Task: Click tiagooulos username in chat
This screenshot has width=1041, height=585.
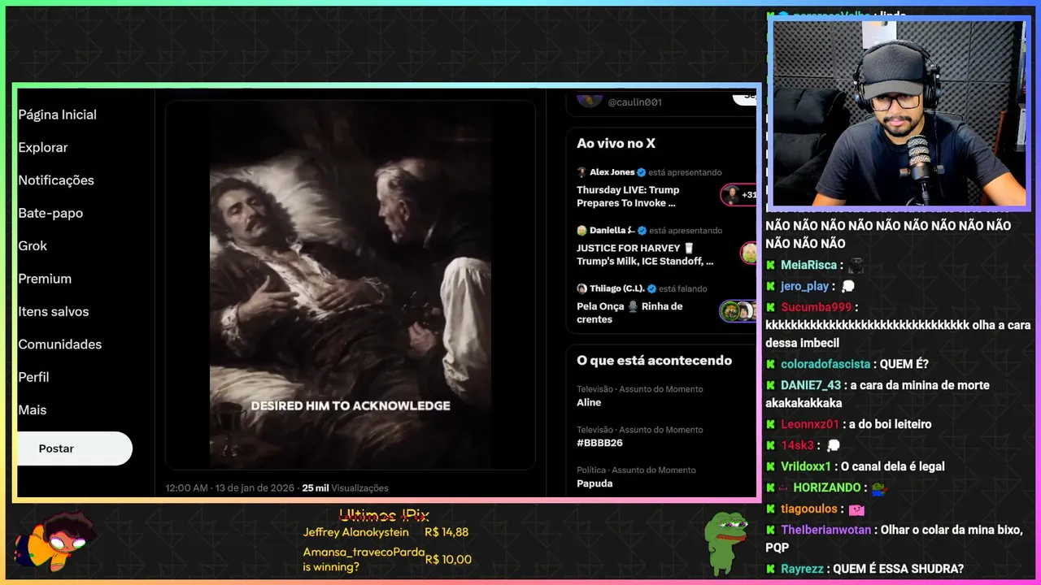Action: coord(809,509)
